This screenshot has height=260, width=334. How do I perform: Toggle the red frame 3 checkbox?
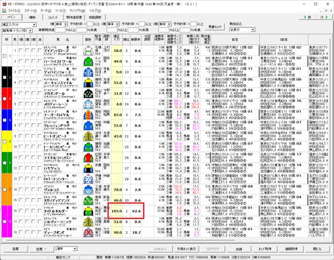(5, 99)
